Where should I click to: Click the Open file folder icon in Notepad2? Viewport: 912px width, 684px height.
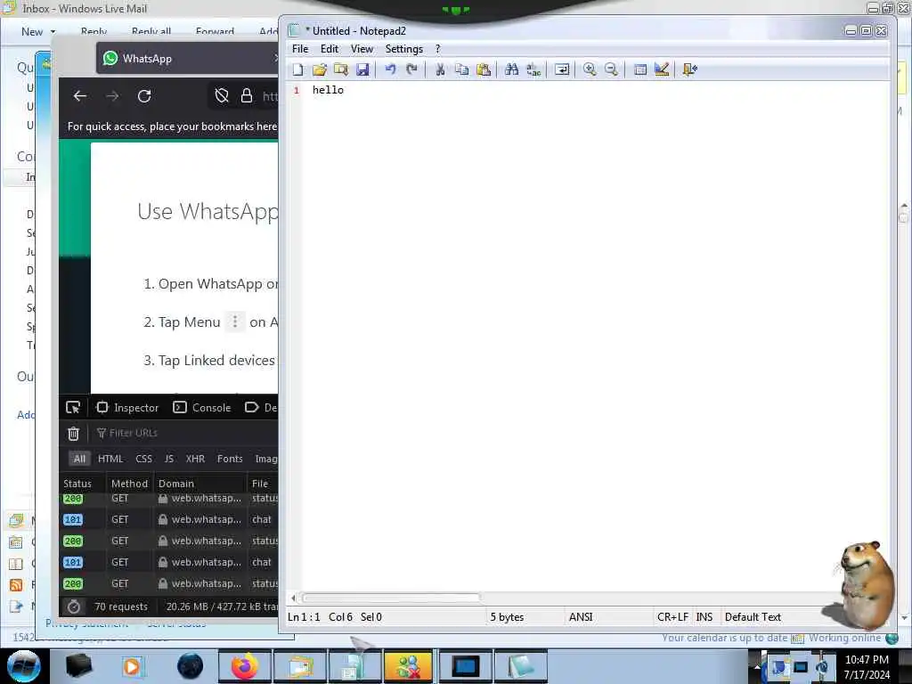coord(319,69)
